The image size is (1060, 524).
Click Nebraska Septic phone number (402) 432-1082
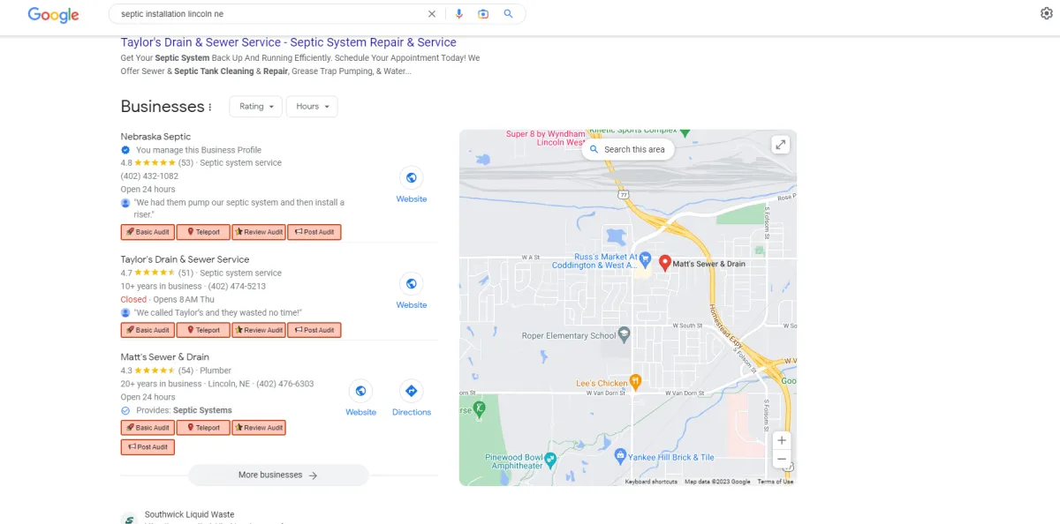149,176
